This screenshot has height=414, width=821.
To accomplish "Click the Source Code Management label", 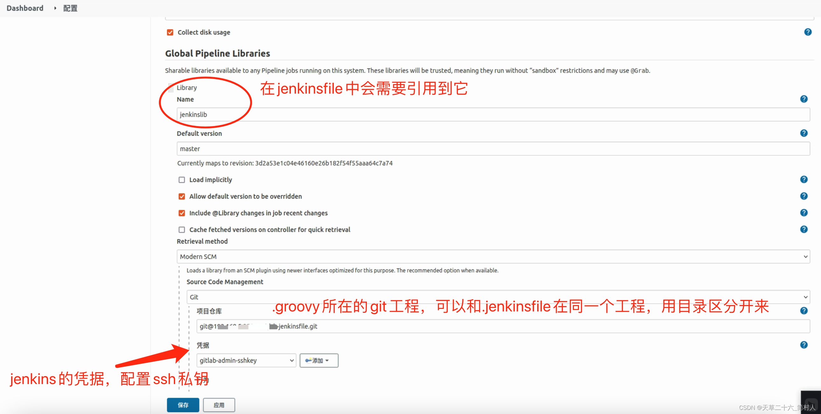I will [x=225, y=282].
